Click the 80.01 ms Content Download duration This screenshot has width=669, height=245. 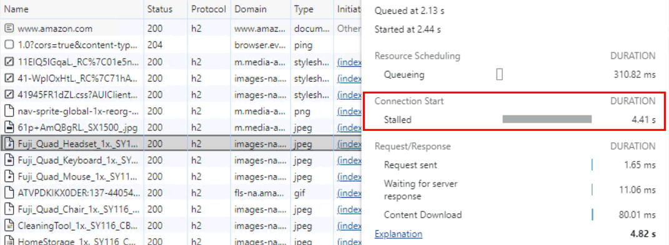point(637,214)
